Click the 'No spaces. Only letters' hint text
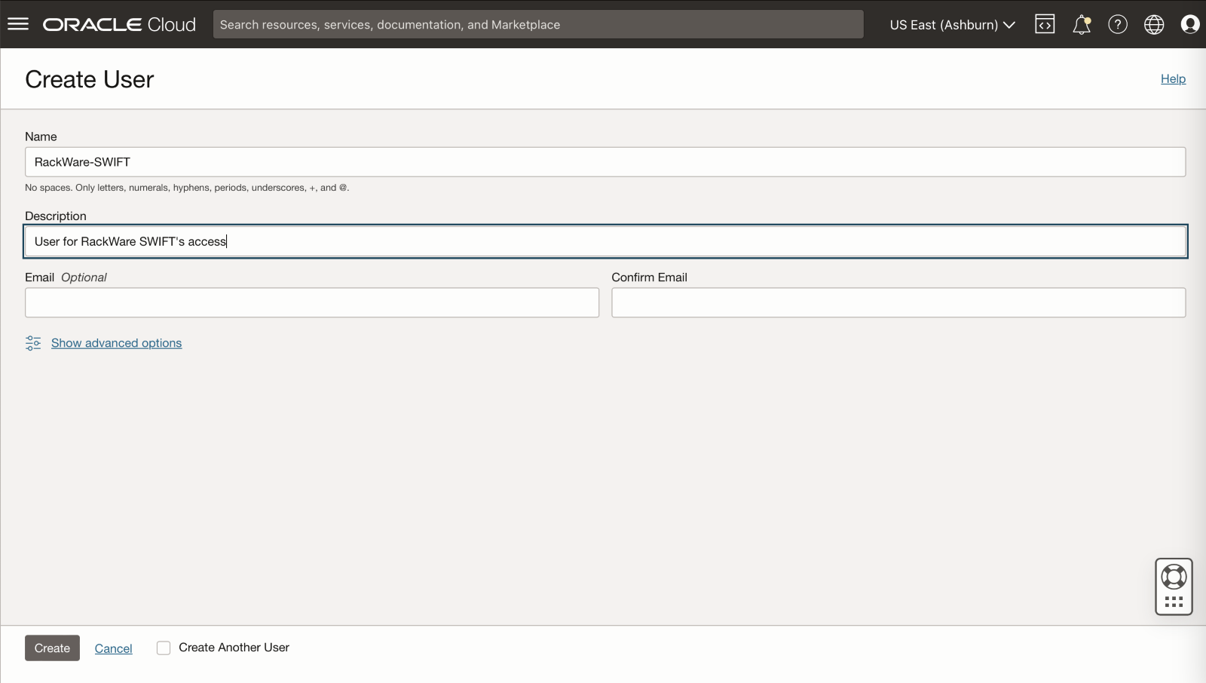This screenshot has height=683, width=1206. tap(187, 188)
